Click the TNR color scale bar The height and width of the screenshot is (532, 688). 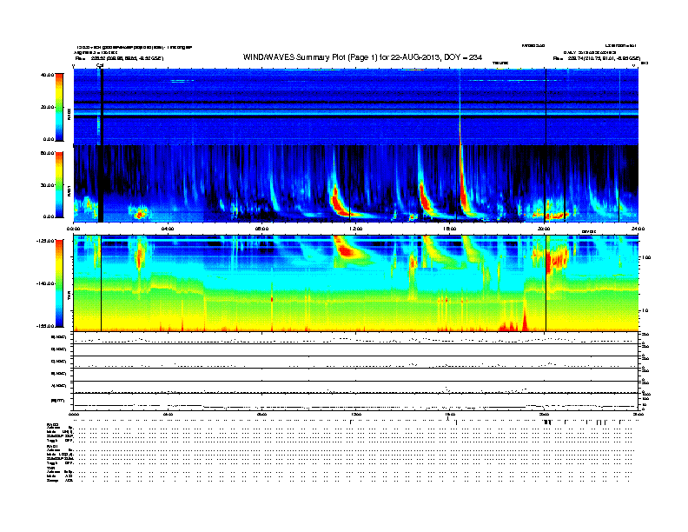pos(59,283)
